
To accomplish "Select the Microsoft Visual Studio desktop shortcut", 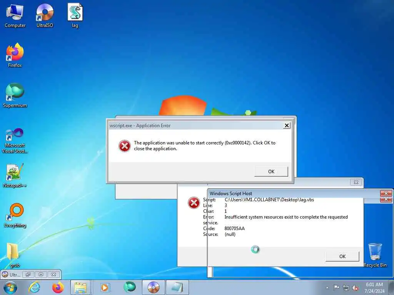I will (x=15, y=141).
